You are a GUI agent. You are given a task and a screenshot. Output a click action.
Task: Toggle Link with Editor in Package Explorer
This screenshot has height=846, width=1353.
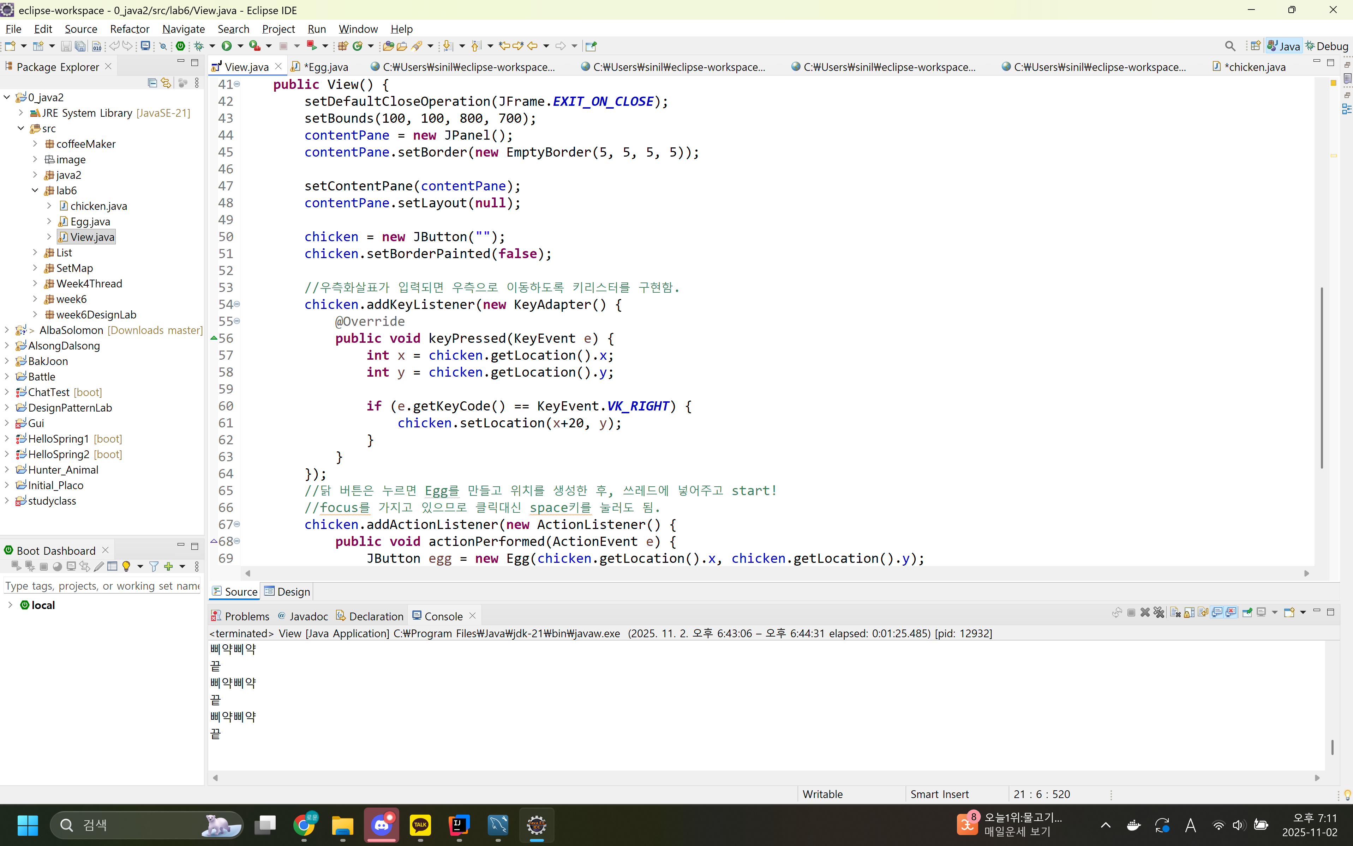pyautogui.click(x=166, y=83)
